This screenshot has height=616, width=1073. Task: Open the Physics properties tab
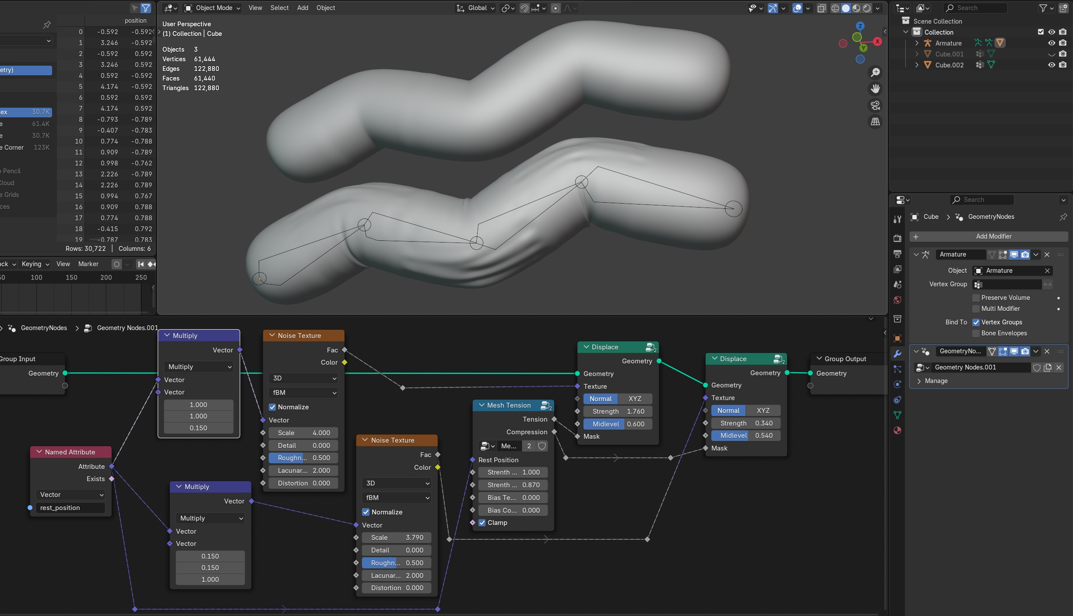897,384
